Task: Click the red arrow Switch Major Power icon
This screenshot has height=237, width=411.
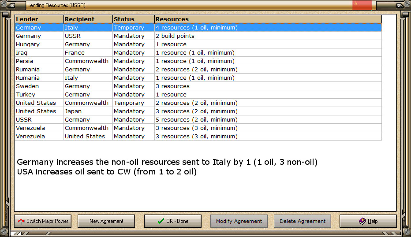Action: [x=21, y=222]
